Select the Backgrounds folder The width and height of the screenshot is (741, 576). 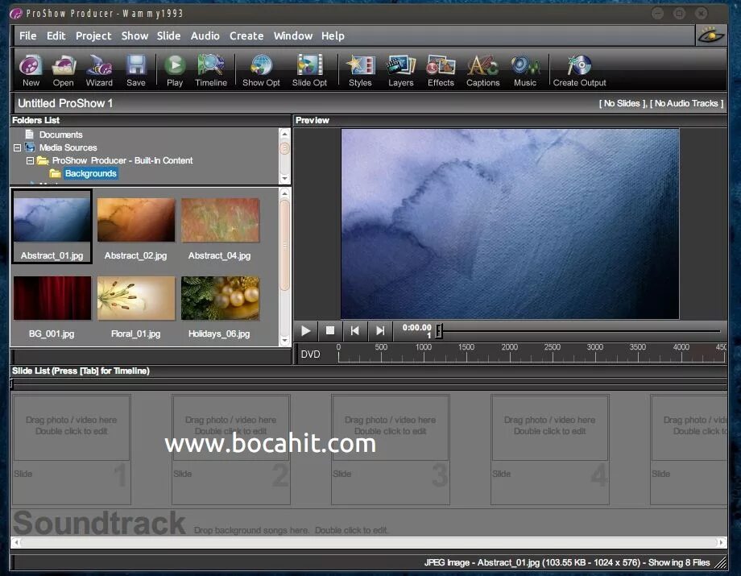coord(90,173)
